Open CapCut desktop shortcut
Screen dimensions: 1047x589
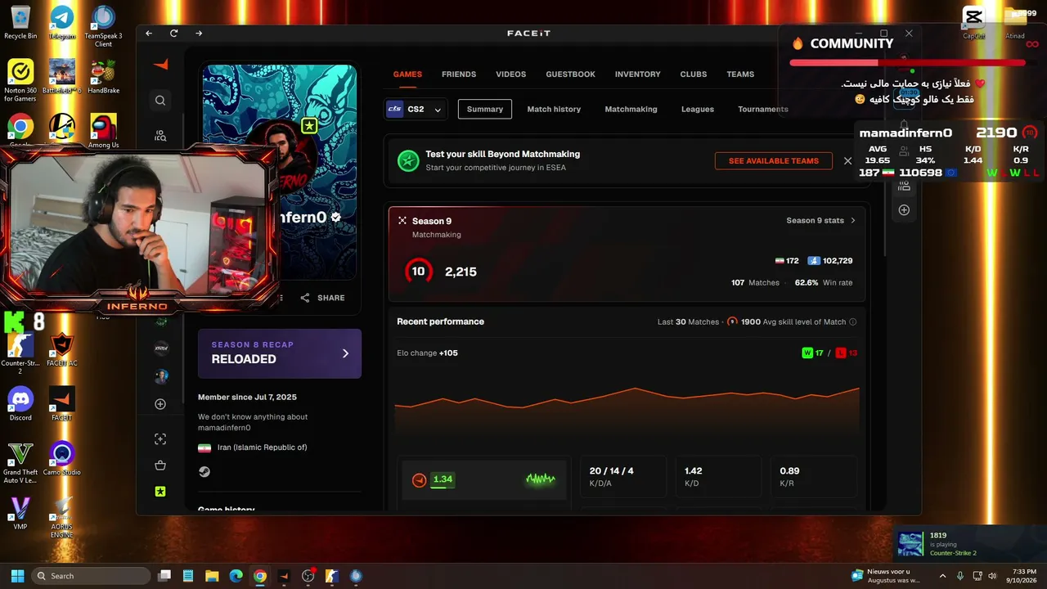pyautogui.click(x=973, y=22)
